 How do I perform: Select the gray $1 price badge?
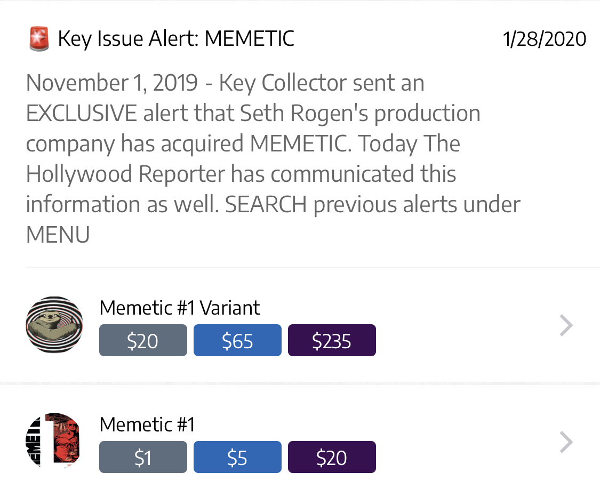[143, 458]
